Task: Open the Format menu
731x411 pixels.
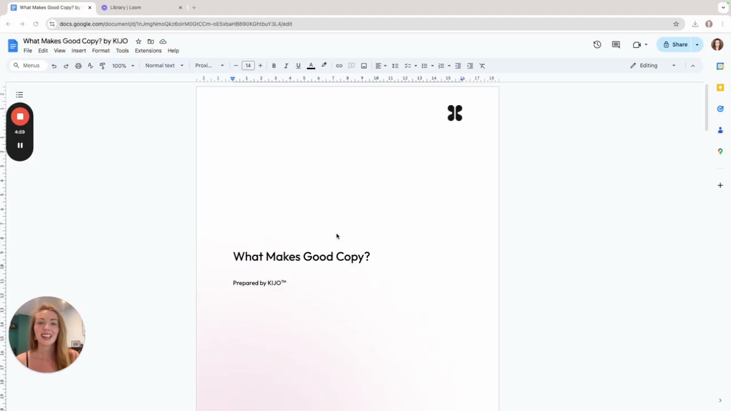Action: click(101, 51)
